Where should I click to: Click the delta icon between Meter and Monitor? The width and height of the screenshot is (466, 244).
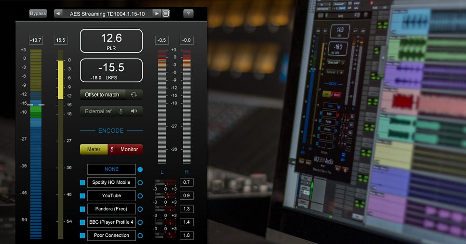[x=112, y=149]
